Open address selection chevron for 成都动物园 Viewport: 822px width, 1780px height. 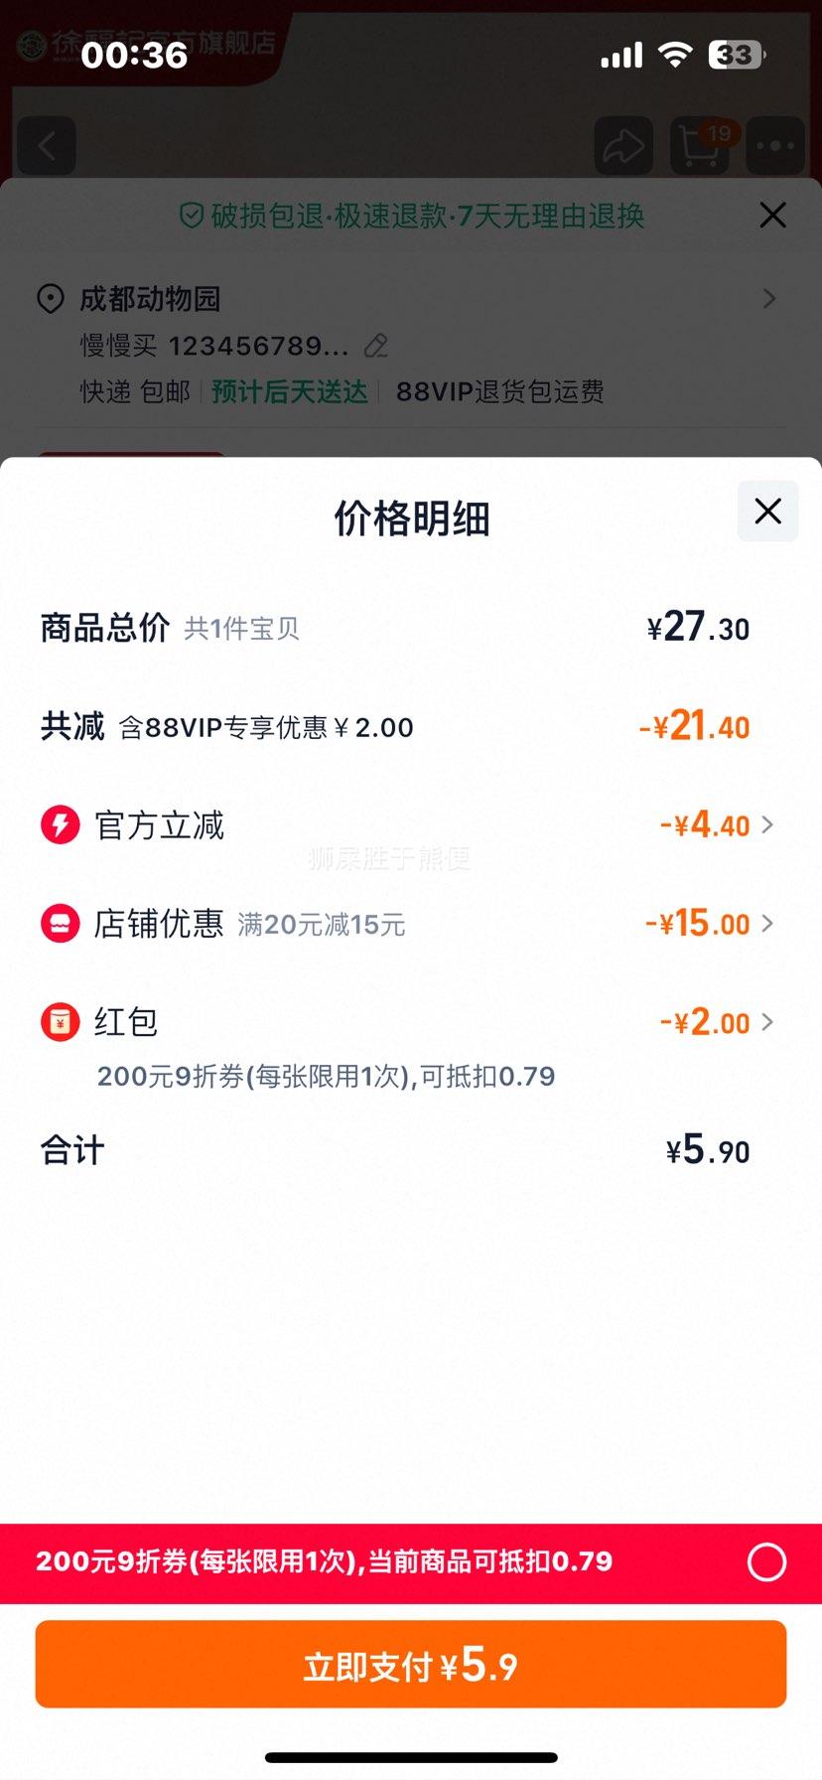tap(769, 298)
